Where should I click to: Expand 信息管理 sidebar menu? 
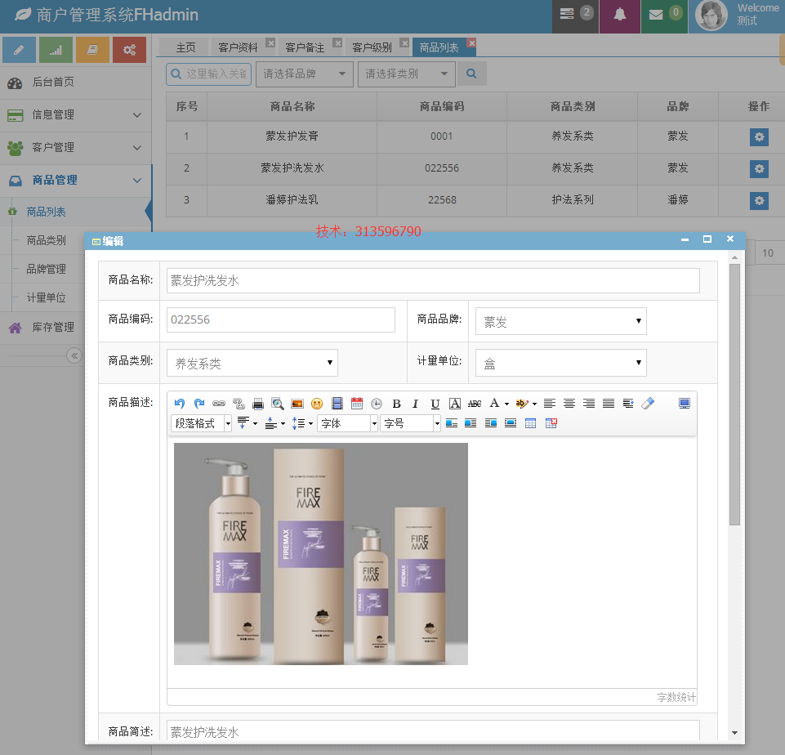coord(76,115)
